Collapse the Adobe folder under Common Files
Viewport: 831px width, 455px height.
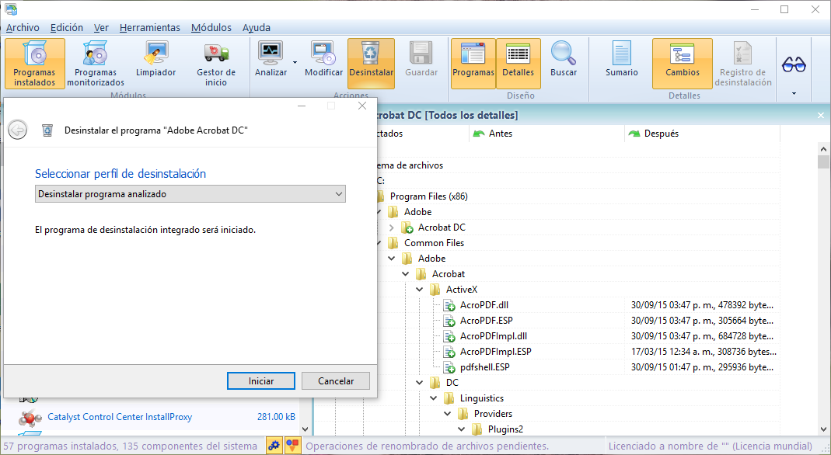[392, 259]
